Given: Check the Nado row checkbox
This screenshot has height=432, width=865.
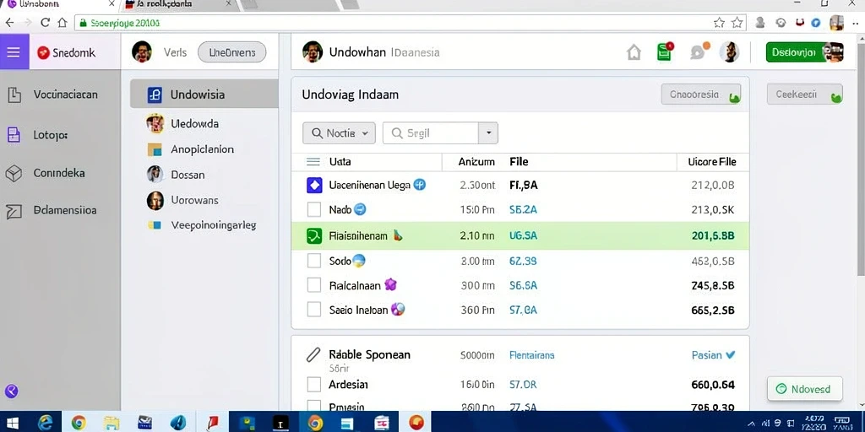Looking at the screenshot, I should click(314, 209).
